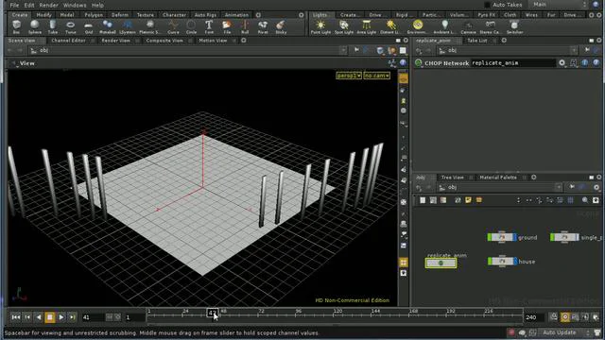
Task: Expand parameter pane path obj dropdown
Action: coord(574,50)
